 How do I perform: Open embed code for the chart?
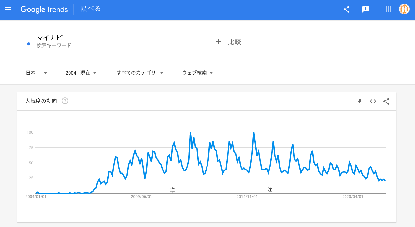(x=373, y=101)
